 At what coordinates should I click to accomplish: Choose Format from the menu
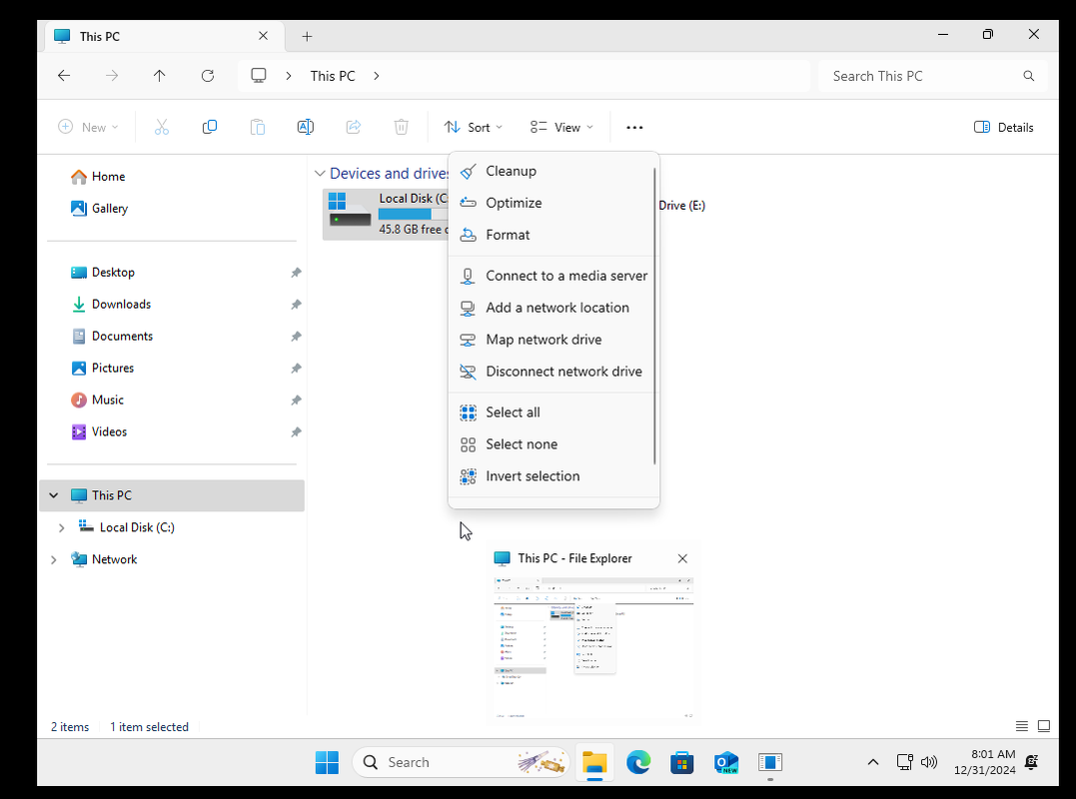tap(553, 235)
